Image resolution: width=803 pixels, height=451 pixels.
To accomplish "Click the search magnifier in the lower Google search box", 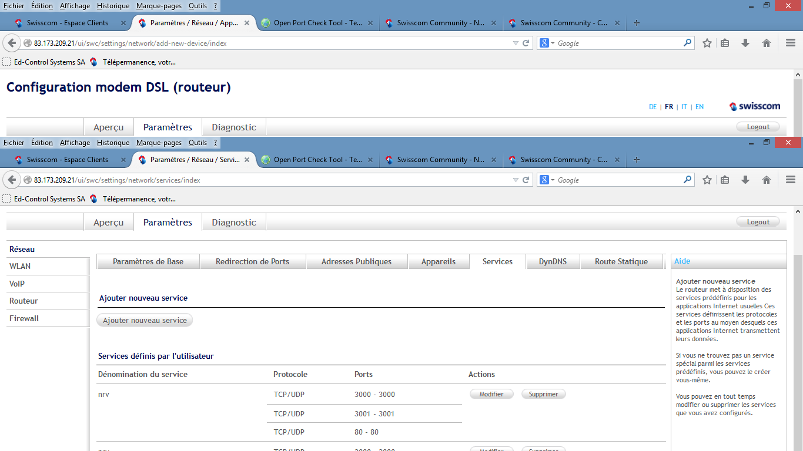I will click(687, 180).
